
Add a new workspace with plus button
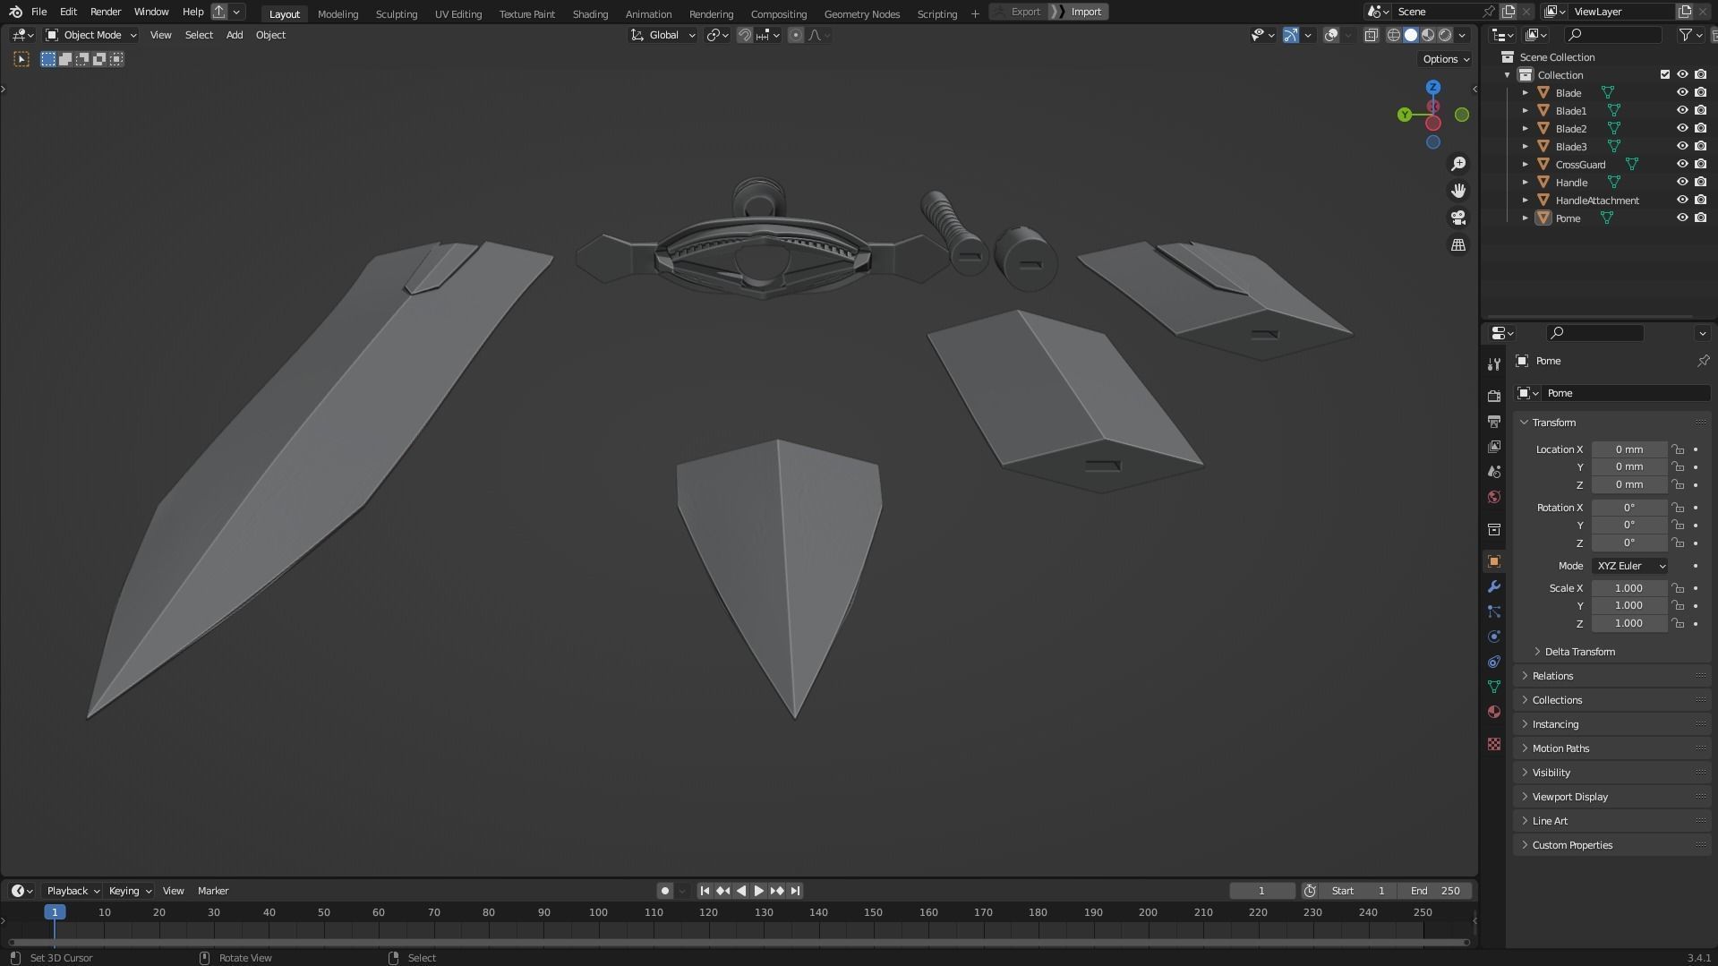click(975, 13)
